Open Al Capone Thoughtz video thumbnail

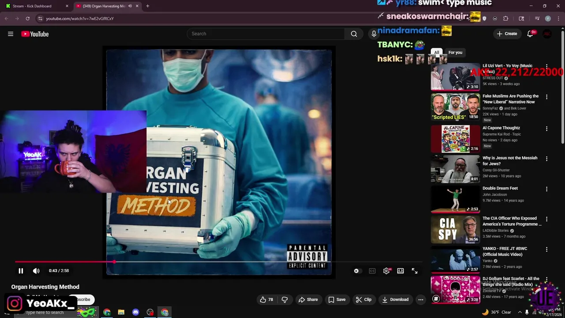coord(455,139)
